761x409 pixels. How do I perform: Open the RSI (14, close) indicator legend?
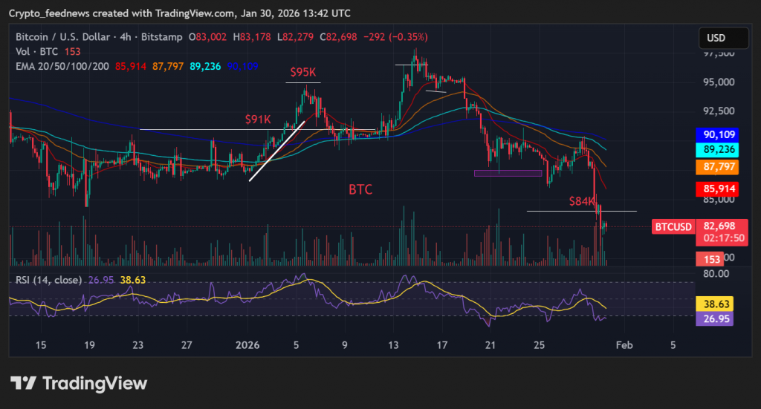[x=46, y=280]
